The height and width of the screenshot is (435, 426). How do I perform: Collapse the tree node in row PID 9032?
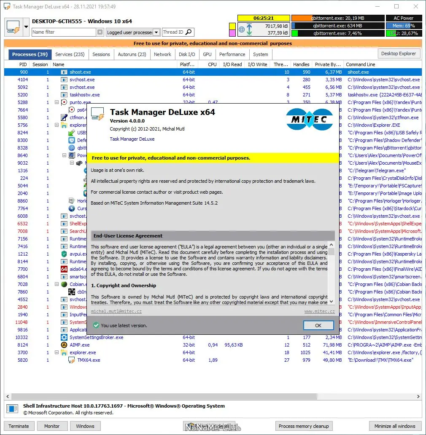point(72,163)
